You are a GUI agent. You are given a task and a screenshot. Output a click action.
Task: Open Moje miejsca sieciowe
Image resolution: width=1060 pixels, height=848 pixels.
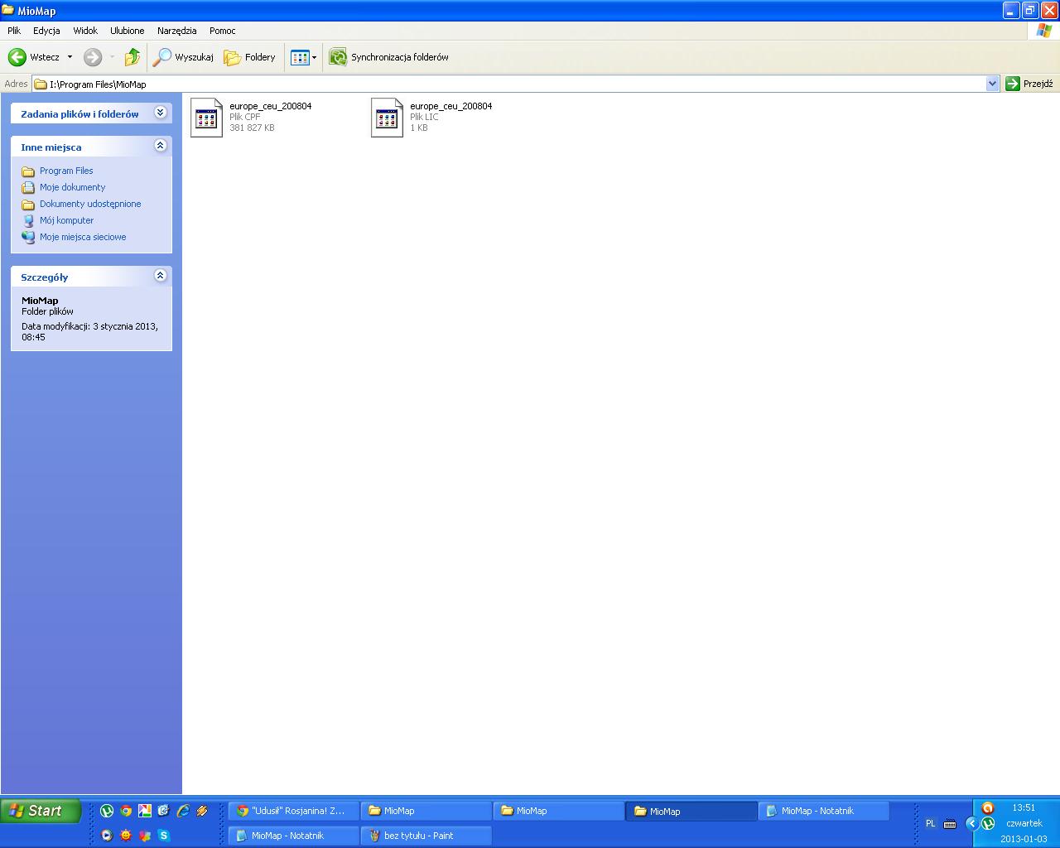click(x=83, y=237)
